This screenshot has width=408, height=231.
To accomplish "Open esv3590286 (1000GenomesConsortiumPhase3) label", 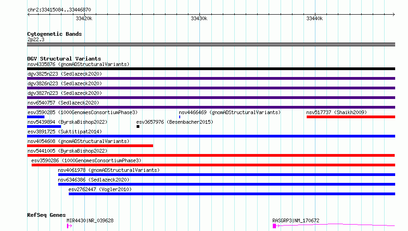I will tap(86, 160).
